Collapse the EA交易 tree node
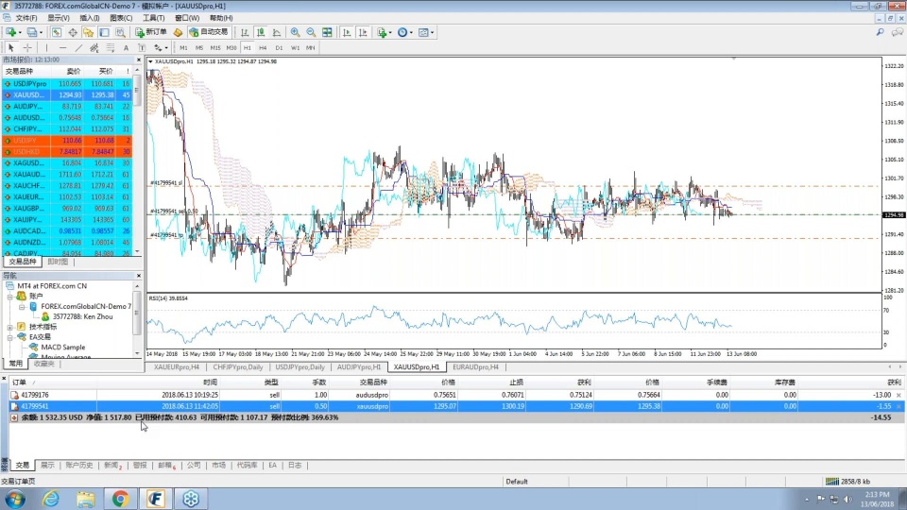Image resolution: width=907 pixels, height=510 pixels. (9, 337)
